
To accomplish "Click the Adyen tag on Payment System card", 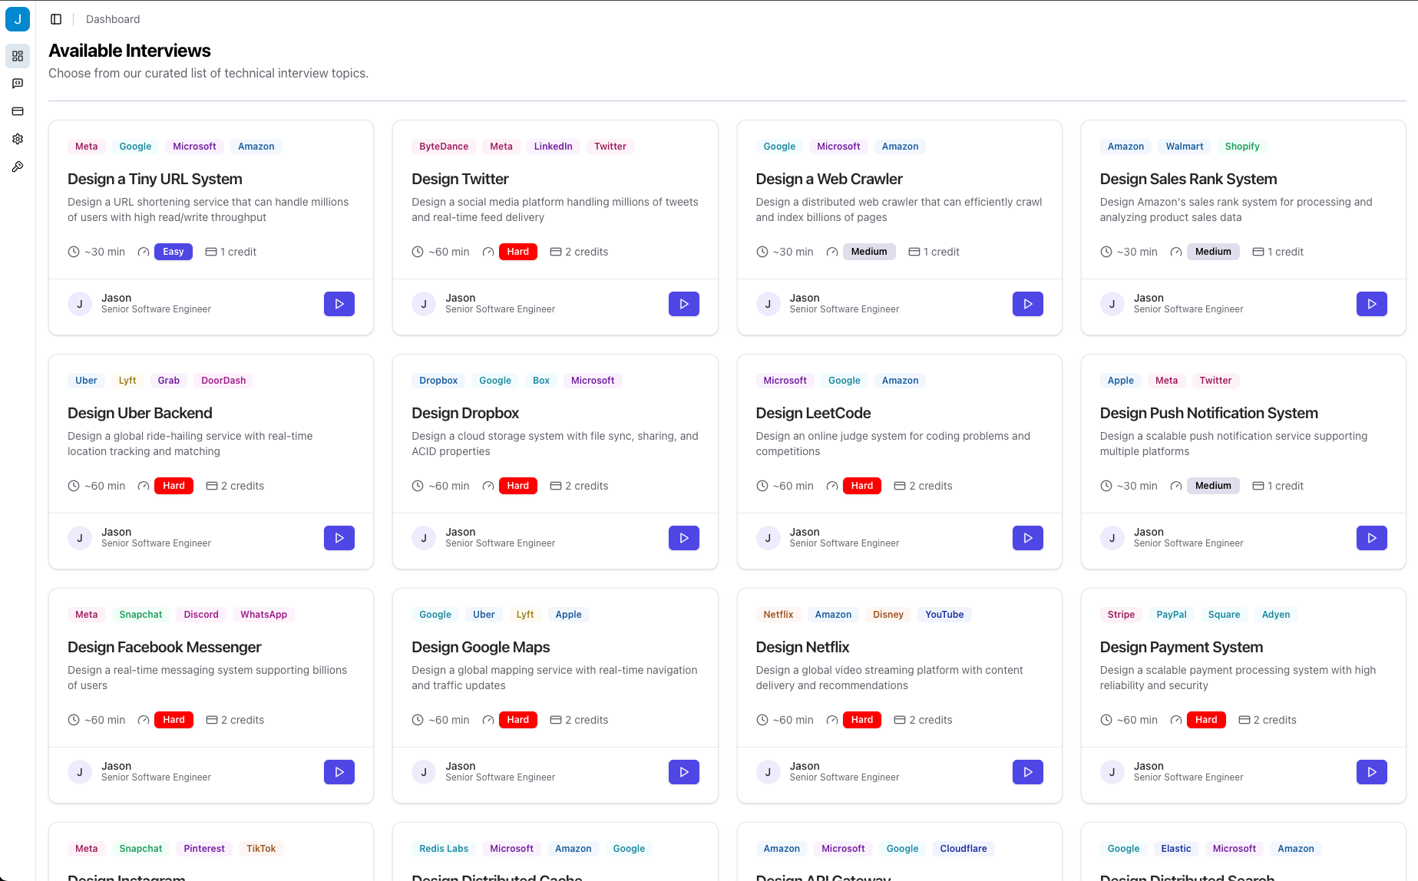I will (1276, 615).
